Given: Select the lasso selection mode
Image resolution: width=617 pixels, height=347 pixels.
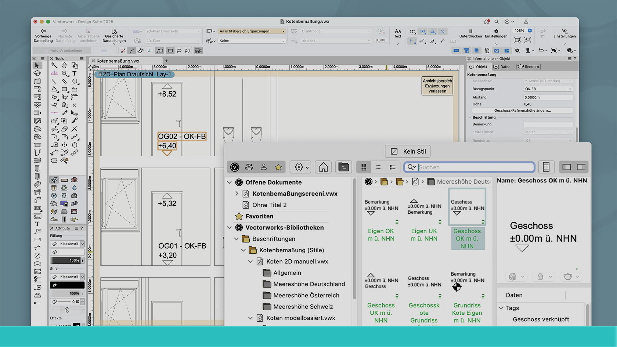Looking at the screenshot, I should tap(179, 51).
